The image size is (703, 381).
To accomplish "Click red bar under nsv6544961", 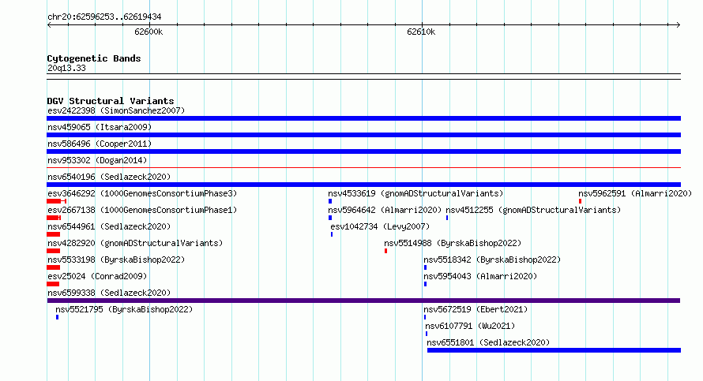I will [x=54, y=234].
